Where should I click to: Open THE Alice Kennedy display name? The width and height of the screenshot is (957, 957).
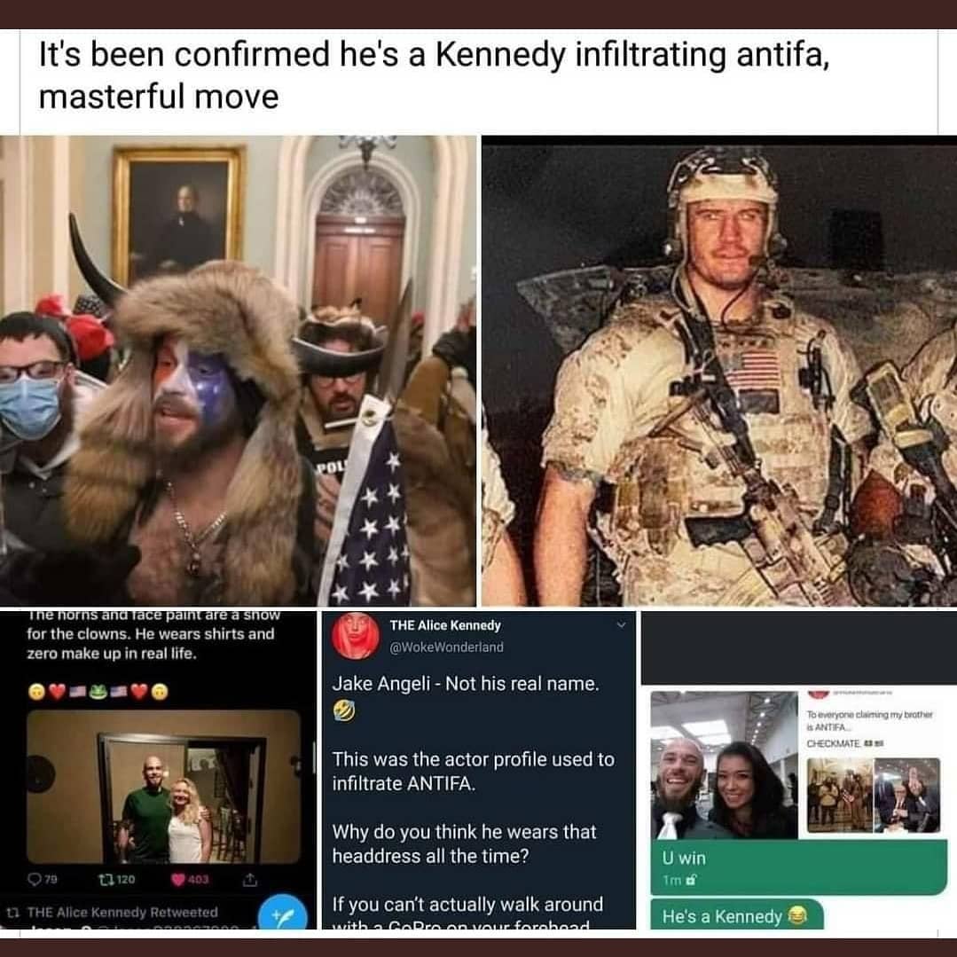coord(445,625)
